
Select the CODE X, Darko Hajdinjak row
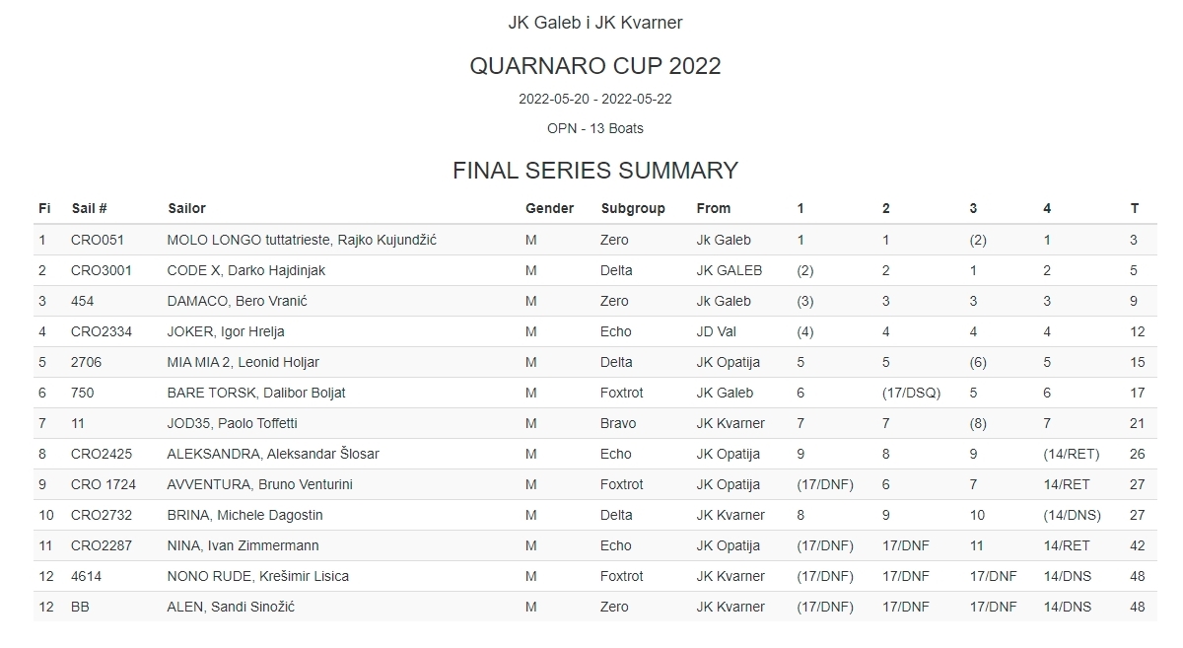click(246, 270)
